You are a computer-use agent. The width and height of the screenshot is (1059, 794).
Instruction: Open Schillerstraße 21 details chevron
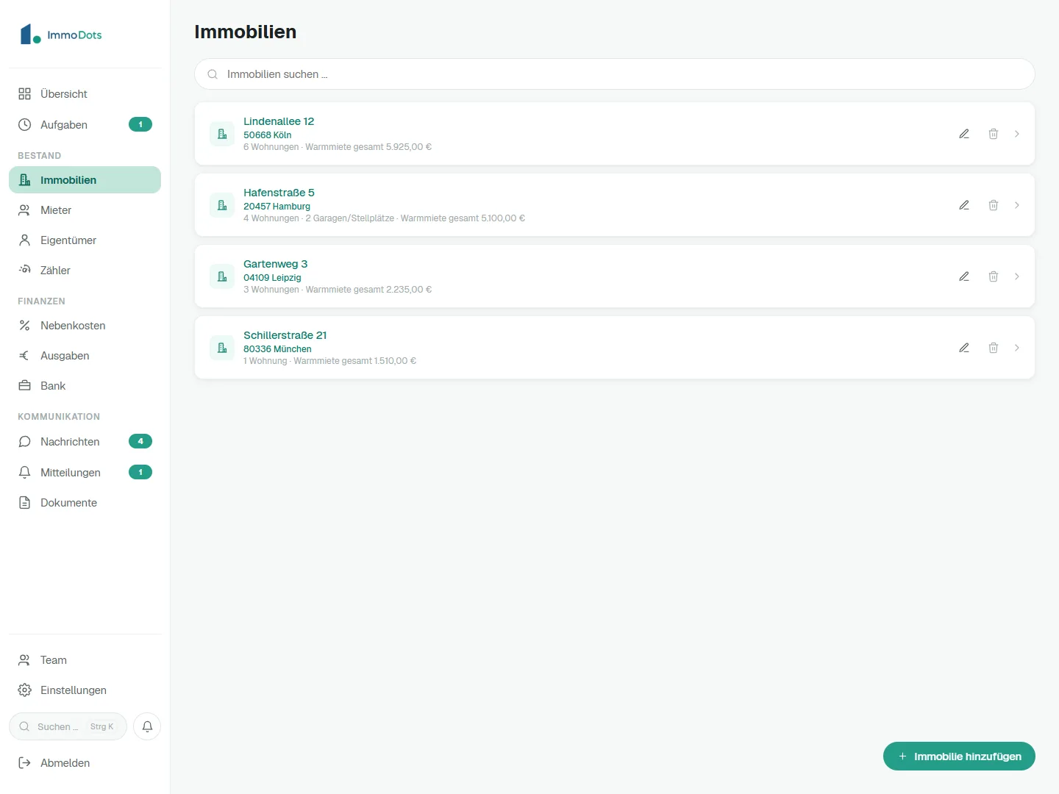[1017, 348]
